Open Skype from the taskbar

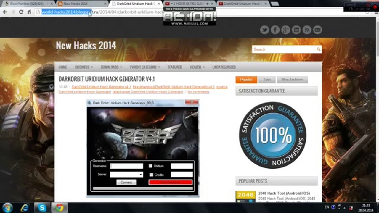[x=42, y=207]
